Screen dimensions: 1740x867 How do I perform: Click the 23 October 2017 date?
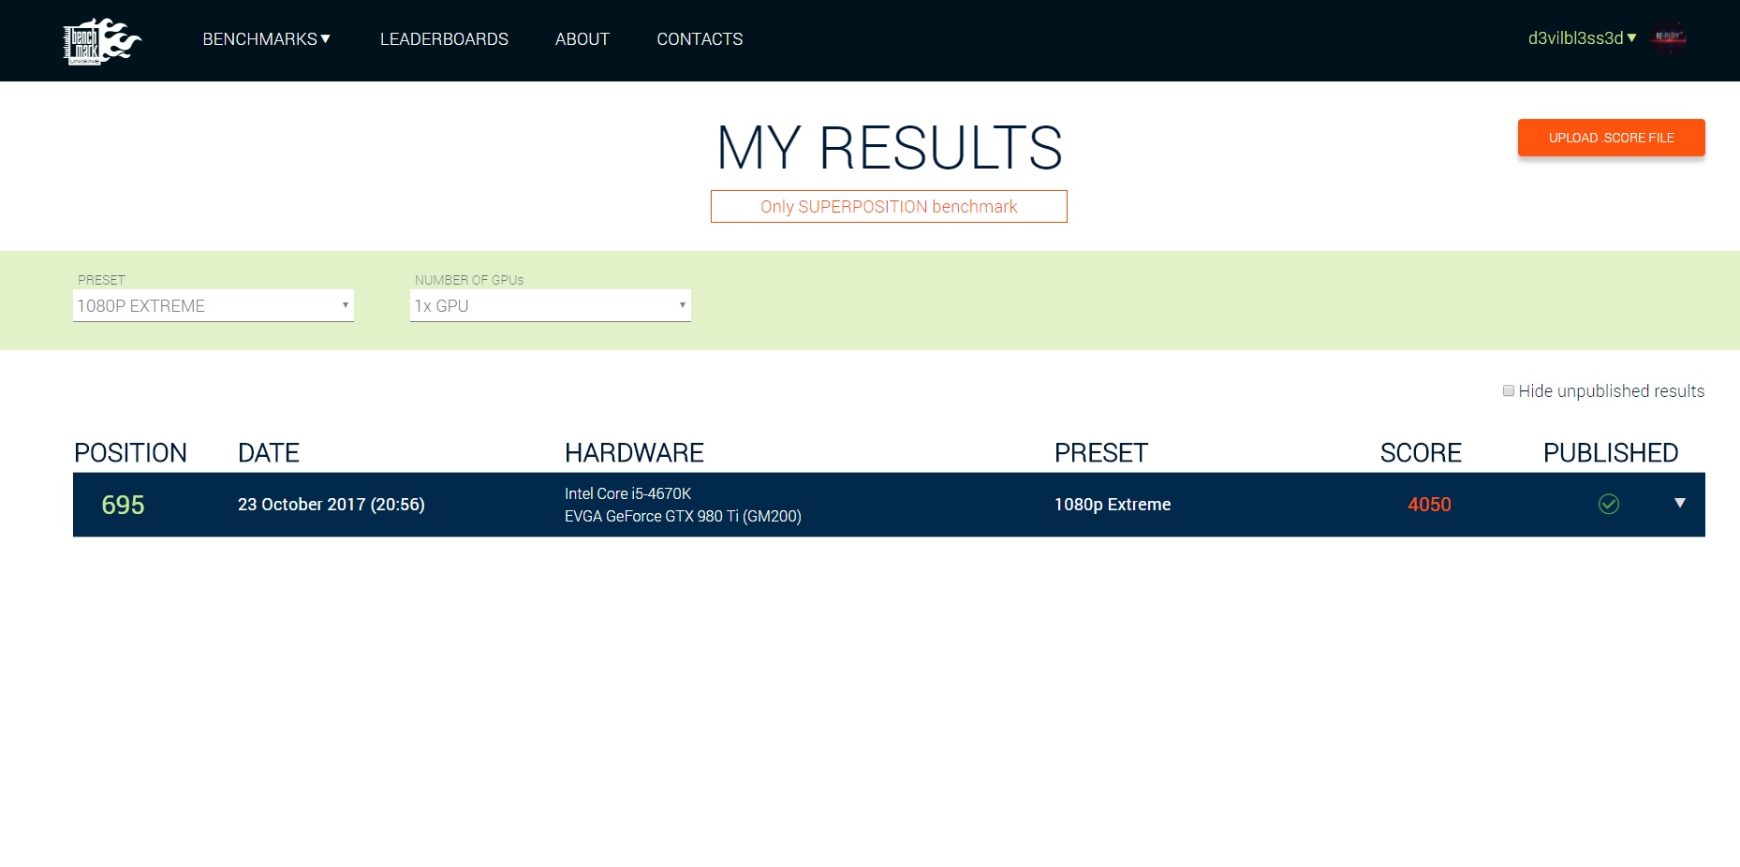(x=332, y=505)
